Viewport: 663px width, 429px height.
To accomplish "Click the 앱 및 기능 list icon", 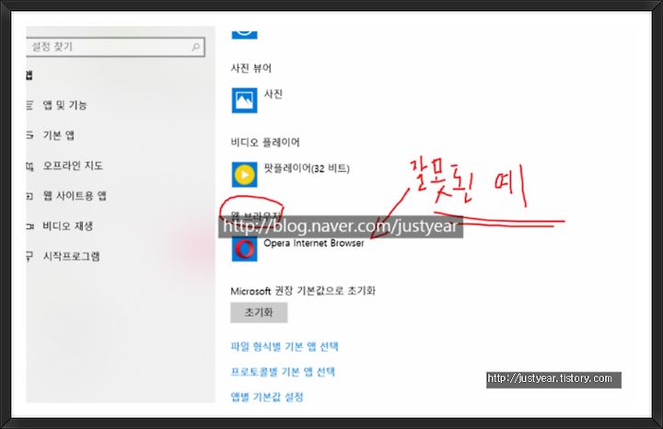I will pyautogui.click(x=29, y=105).
